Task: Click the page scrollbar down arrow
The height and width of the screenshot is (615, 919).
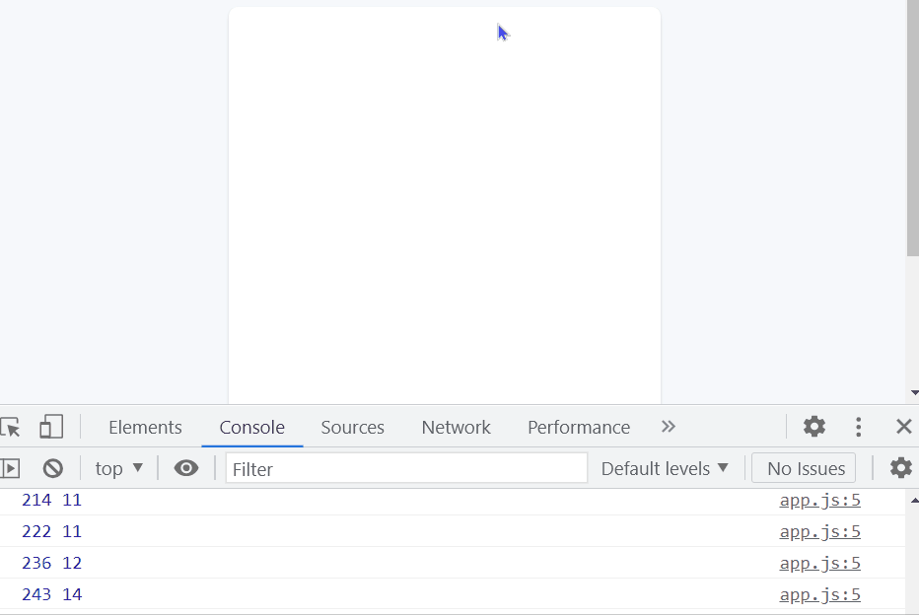Action: click(914, 392)
